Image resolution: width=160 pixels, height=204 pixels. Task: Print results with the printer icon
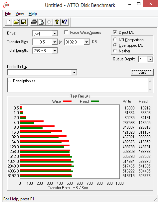(x=34, y=22)
